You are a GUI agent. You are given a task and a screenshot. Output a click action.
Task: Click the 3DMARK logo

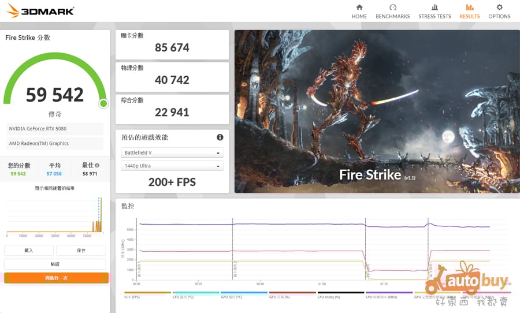(x=40, y=11)
